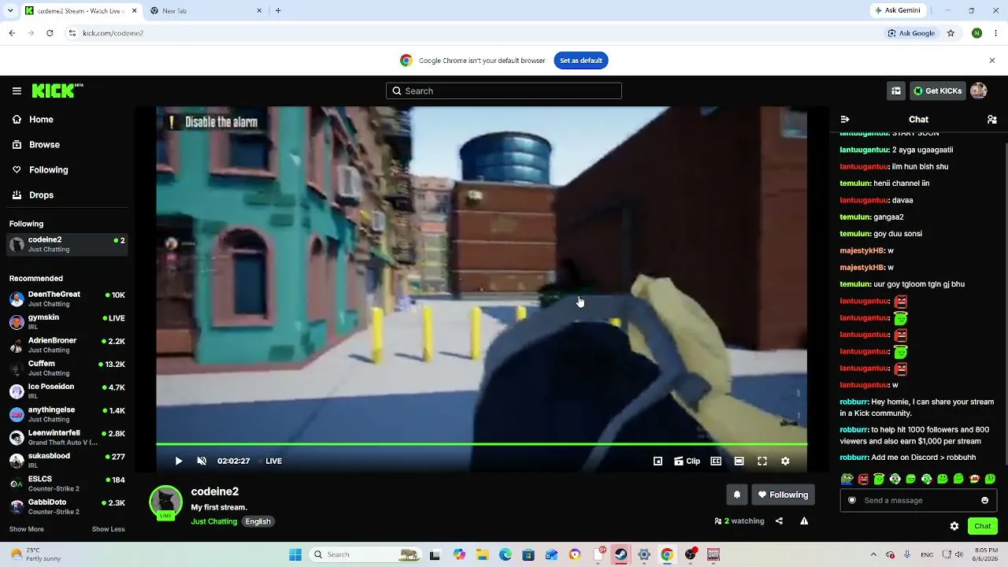The image size is (1008, 567).
Task: Collapse the chat panel with arrow icon
Action: click(845, 120)
